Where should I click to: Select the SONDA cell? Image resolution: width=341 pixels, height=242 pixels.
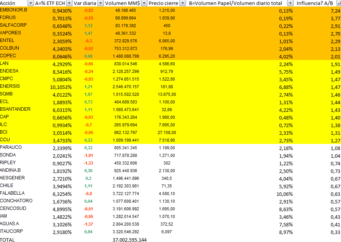click(x=8, y=155)
